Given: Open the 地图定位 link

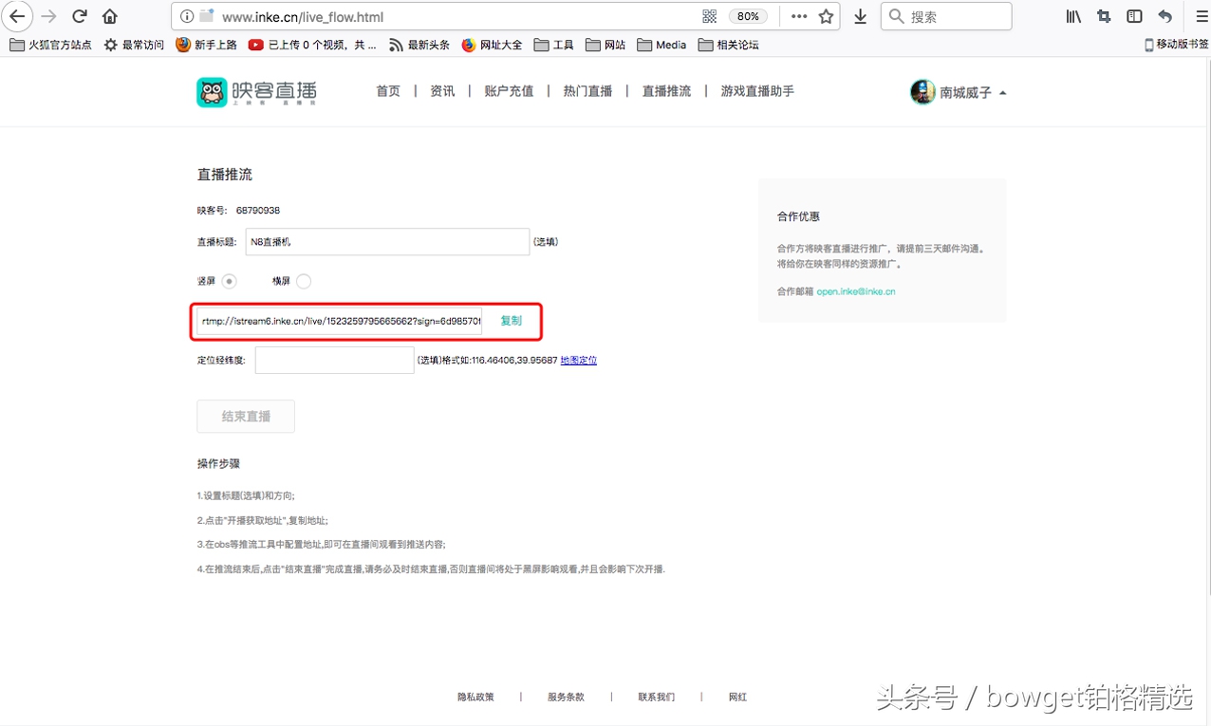Looking at the screenshot, I should point(578,360).
